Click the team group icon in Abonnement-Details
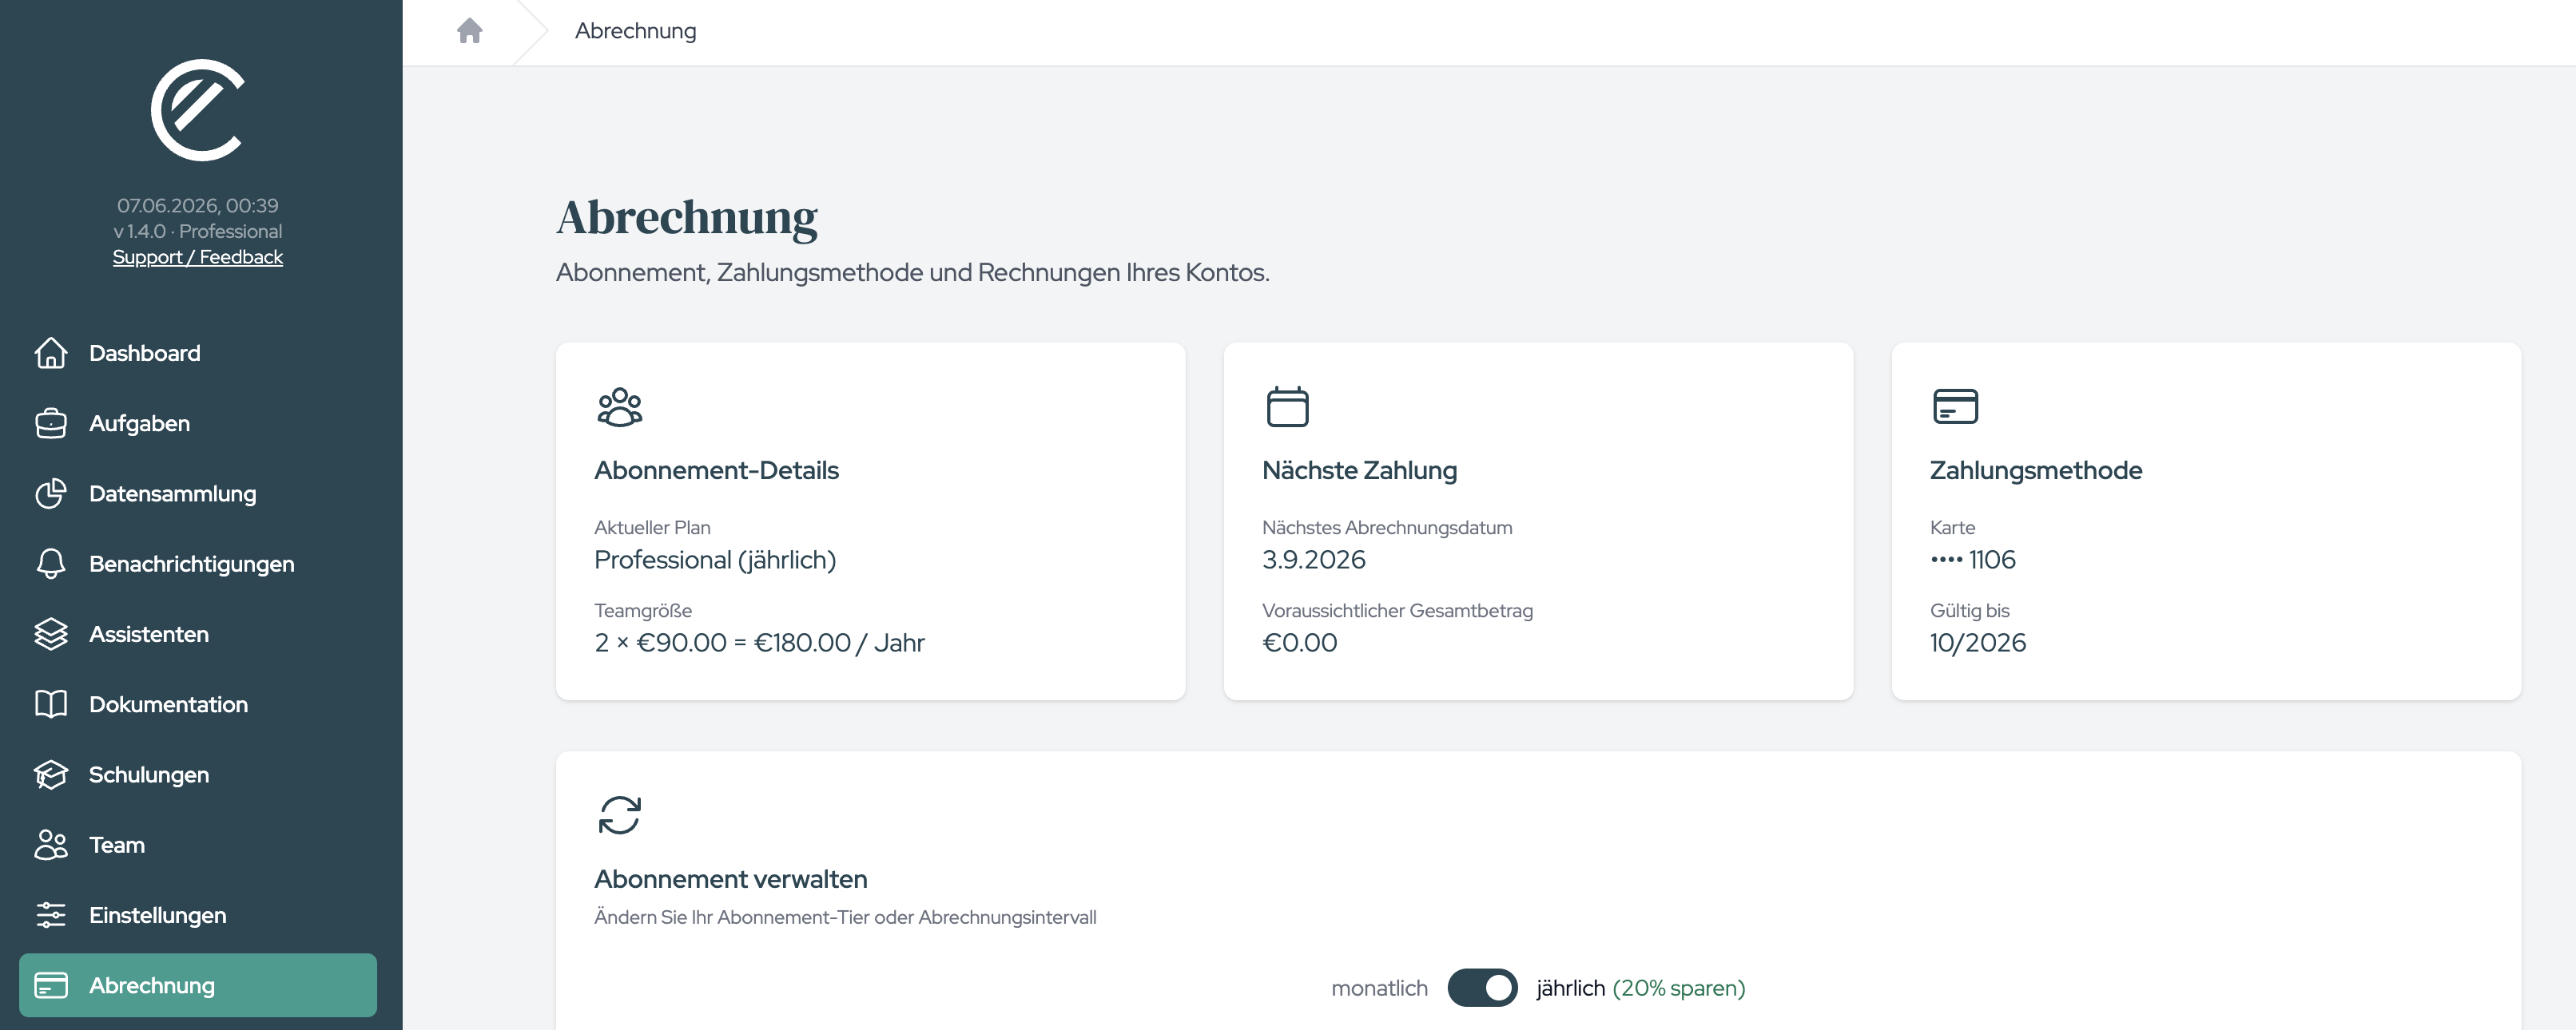 620,406
